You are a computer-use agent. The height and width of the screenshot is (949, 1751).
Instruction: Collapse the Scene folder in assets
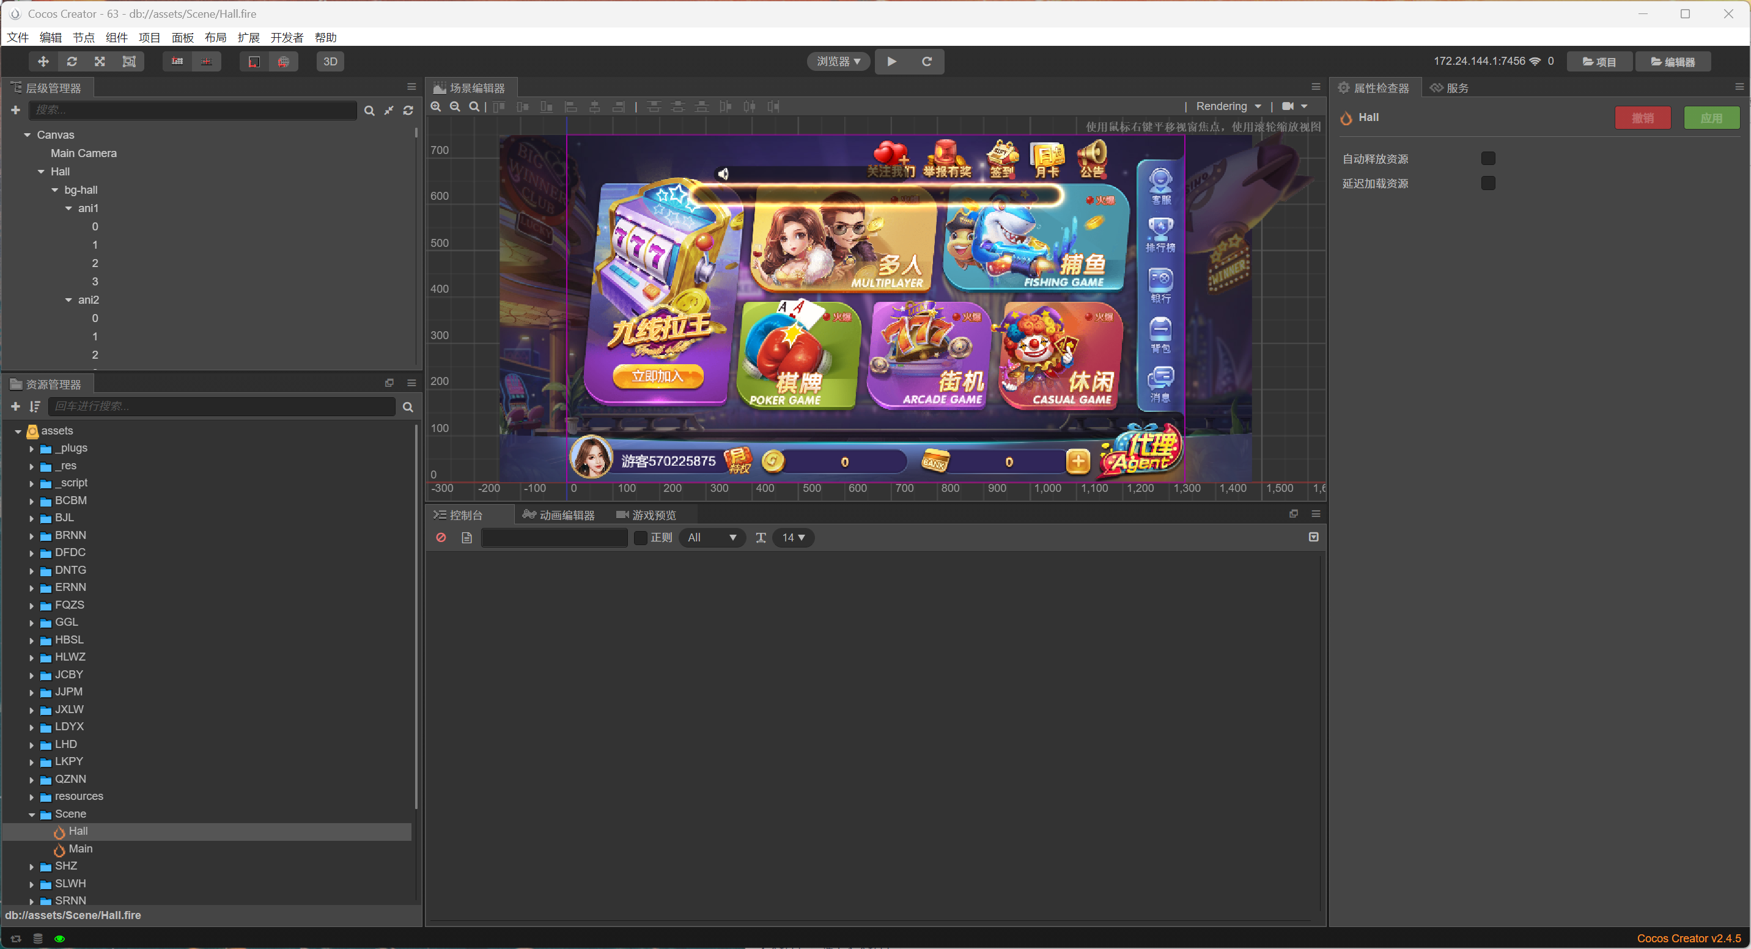click(32, 814)
